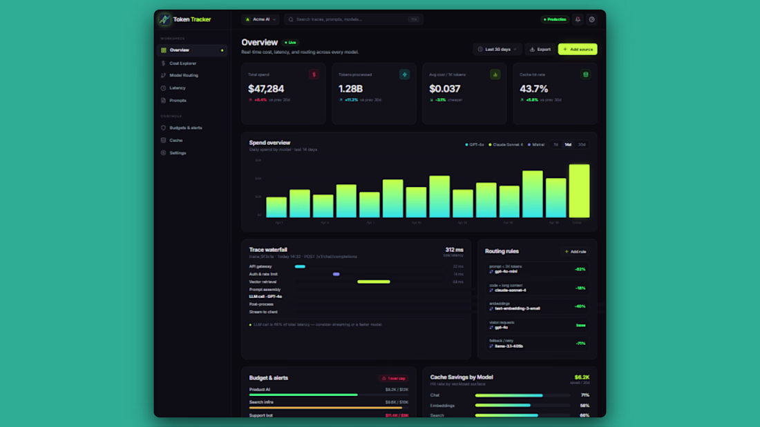Select the 'LLM call · GPT-4o' trace row
The width and height of the screenshot is (760, 427).
coord(357,297)
